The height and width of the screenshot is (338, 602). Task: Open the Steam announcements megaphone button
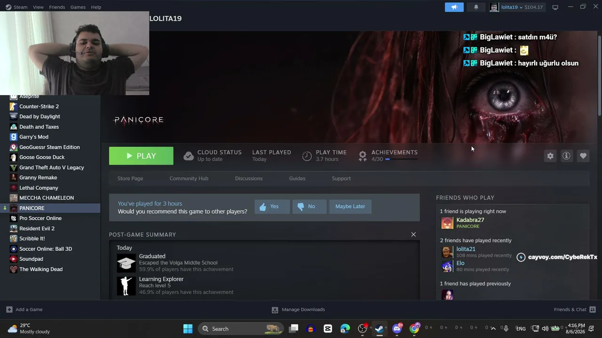(x=454, y=7)
